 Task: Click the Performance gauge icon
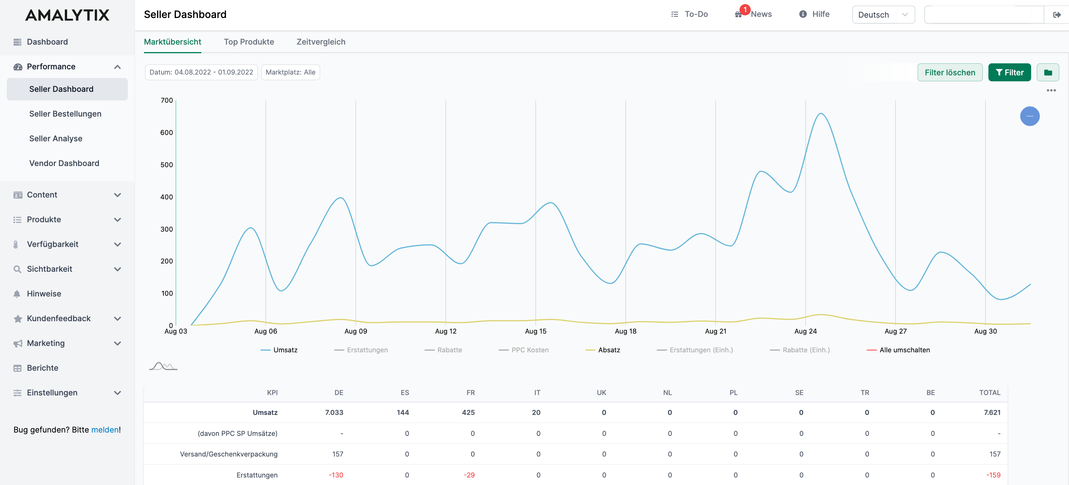pyautogui.click(x=17, y=67)
